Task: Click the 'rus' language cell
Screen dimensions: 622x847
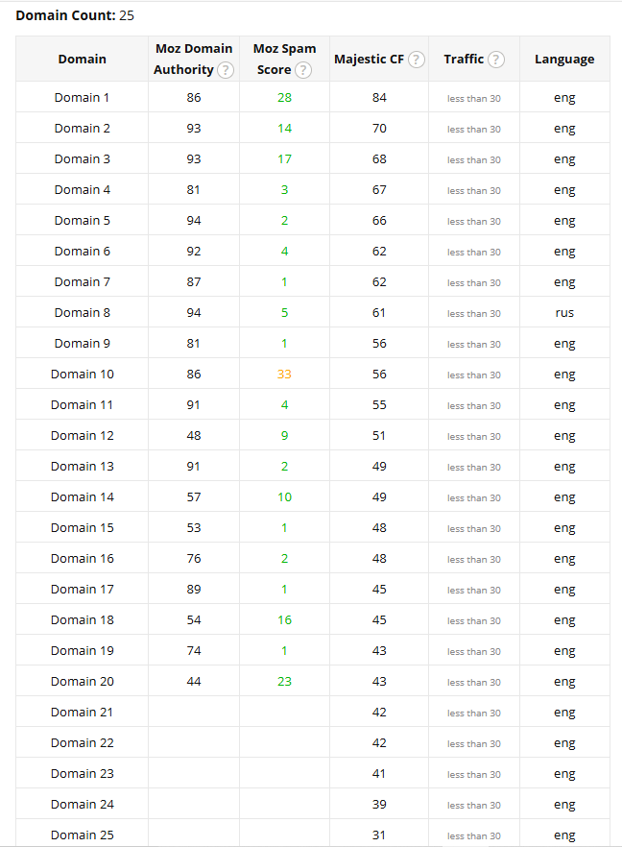Action: (564, 313)
